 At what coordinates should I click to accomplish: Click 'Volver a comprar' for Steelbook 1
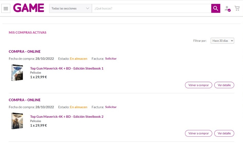[x=198, y=85]
